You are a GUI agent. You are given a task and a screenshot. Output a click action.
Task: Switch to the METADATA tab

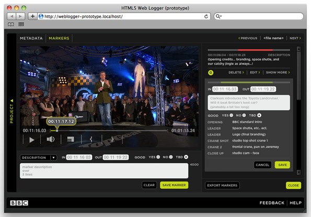31,38
